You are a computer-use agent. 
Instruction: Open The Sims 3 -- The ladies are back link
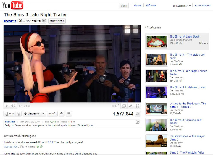(187, 56)
